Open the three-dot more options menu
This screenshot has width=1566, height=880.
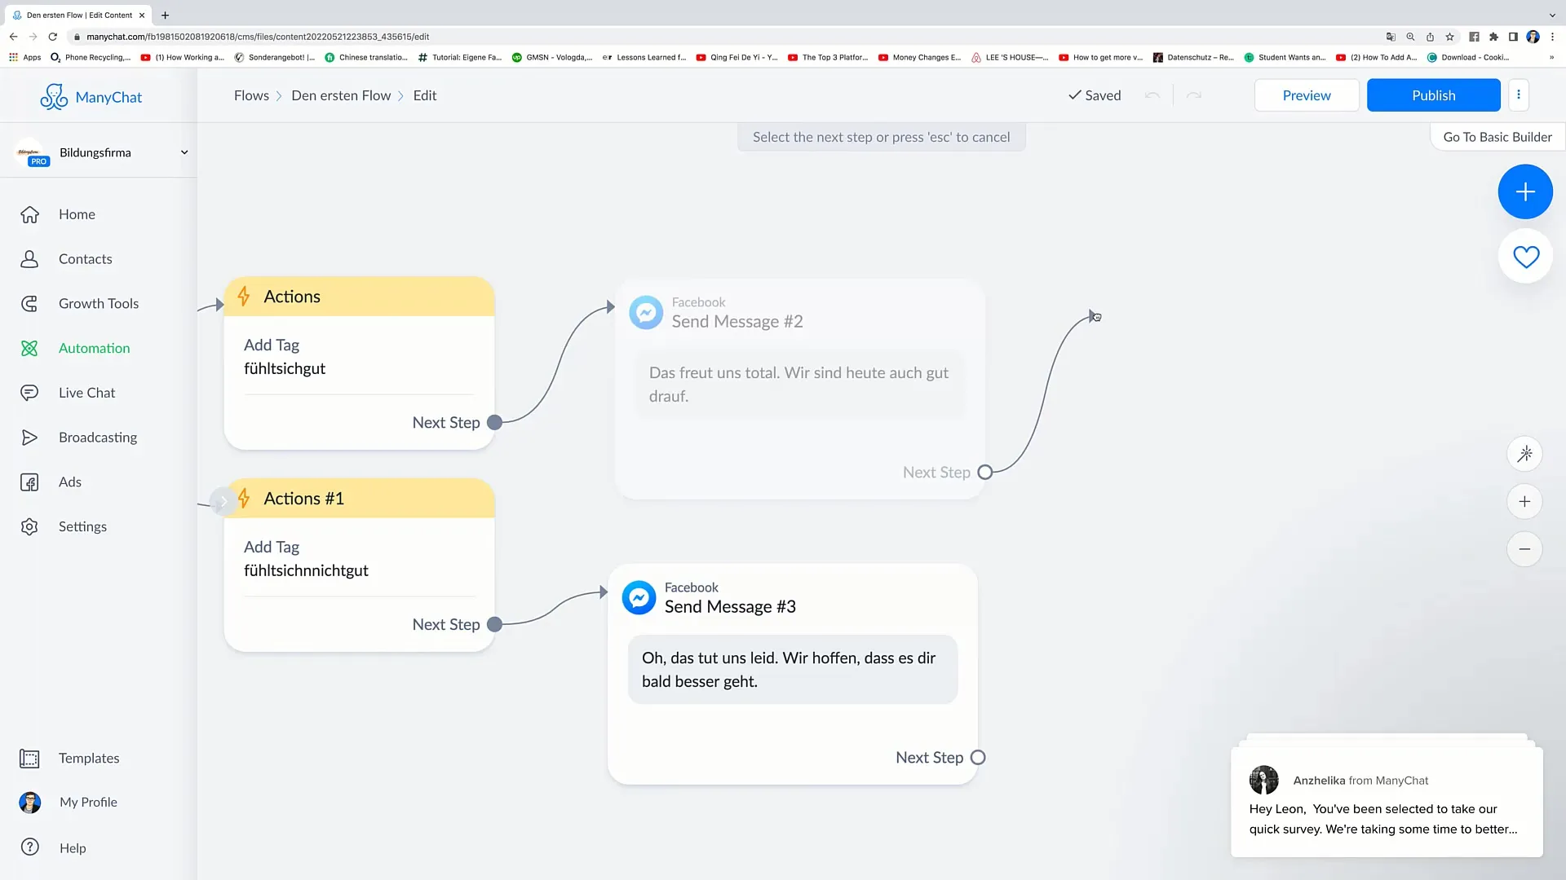click(1518, 95)
